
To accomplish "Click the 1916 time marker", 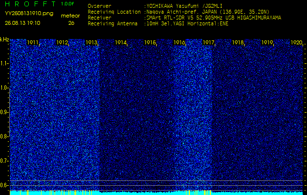I will pos(179,42).
